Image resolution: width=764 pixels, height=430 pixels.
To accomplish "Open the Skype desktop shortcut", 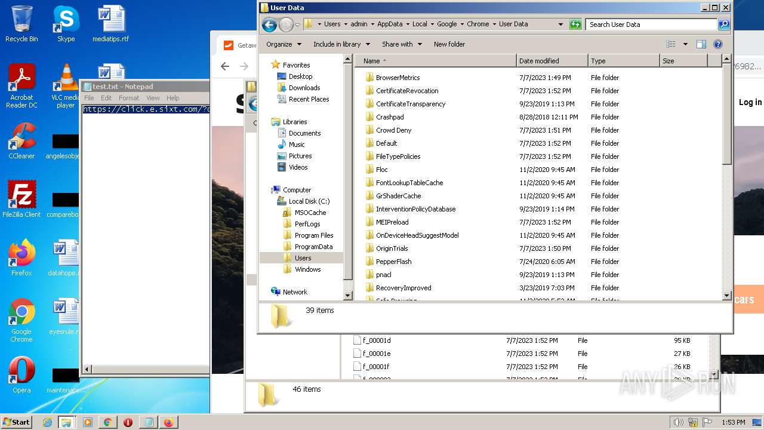I will point(66,24).
